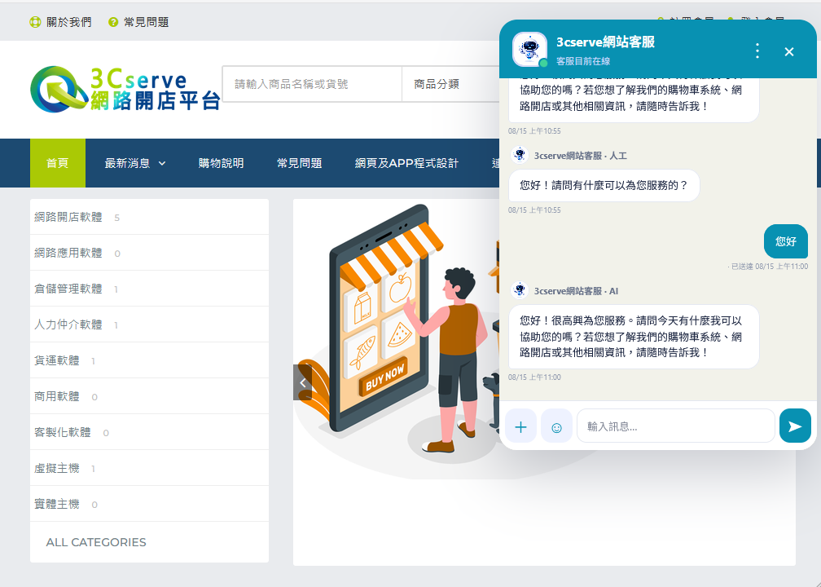Image resolution: width=821 pixels, height=587 pixels.
Task: Click the add attachment plus button
Action: click(520, 426)
